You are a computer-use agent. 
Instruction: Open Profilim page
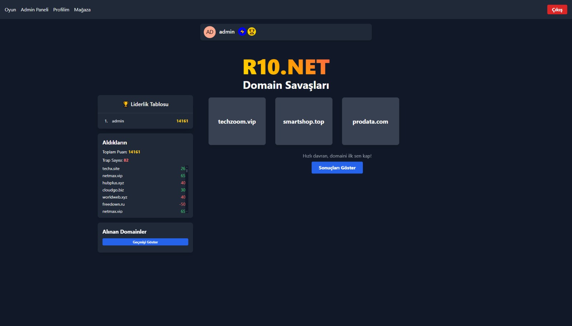tap(61, 10)
